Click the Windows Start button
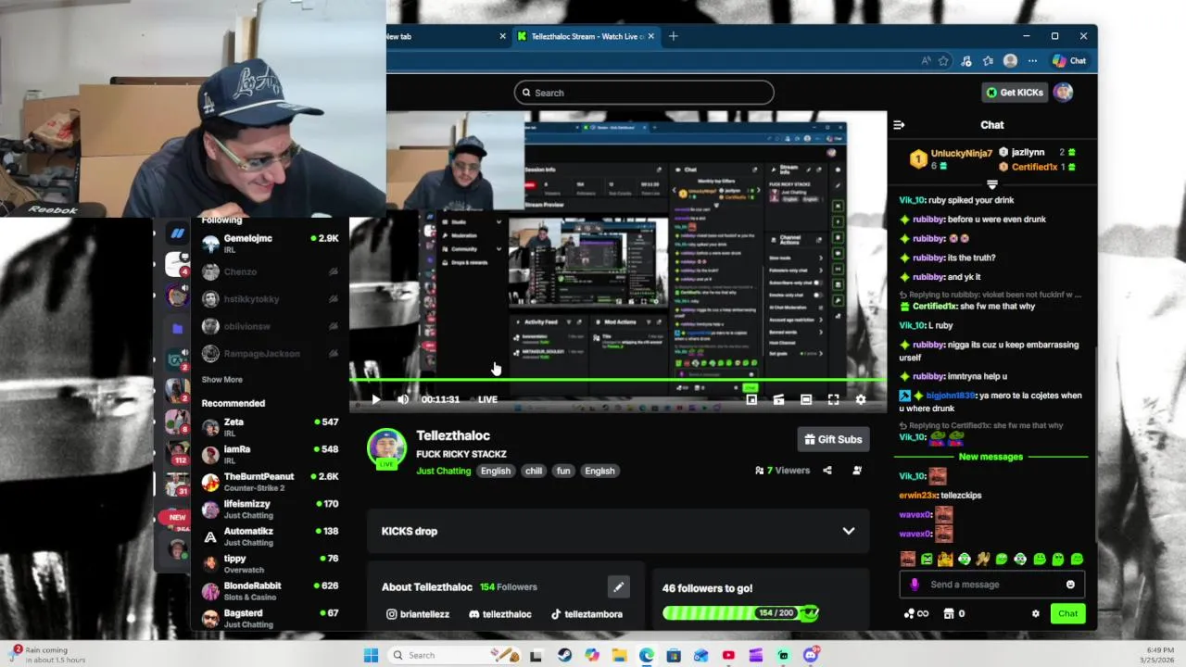Image resolution: width=1186 pixels, height=667 pixels. 371,655
